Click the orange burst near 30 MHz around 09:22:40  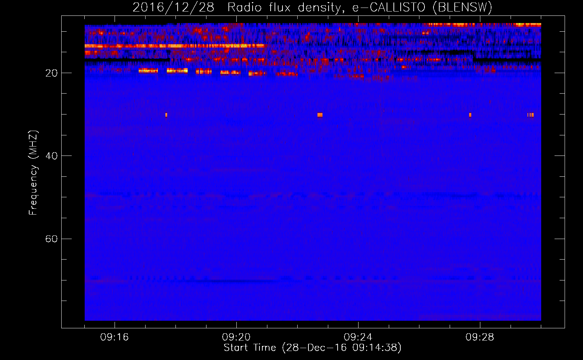coord(320,115)
